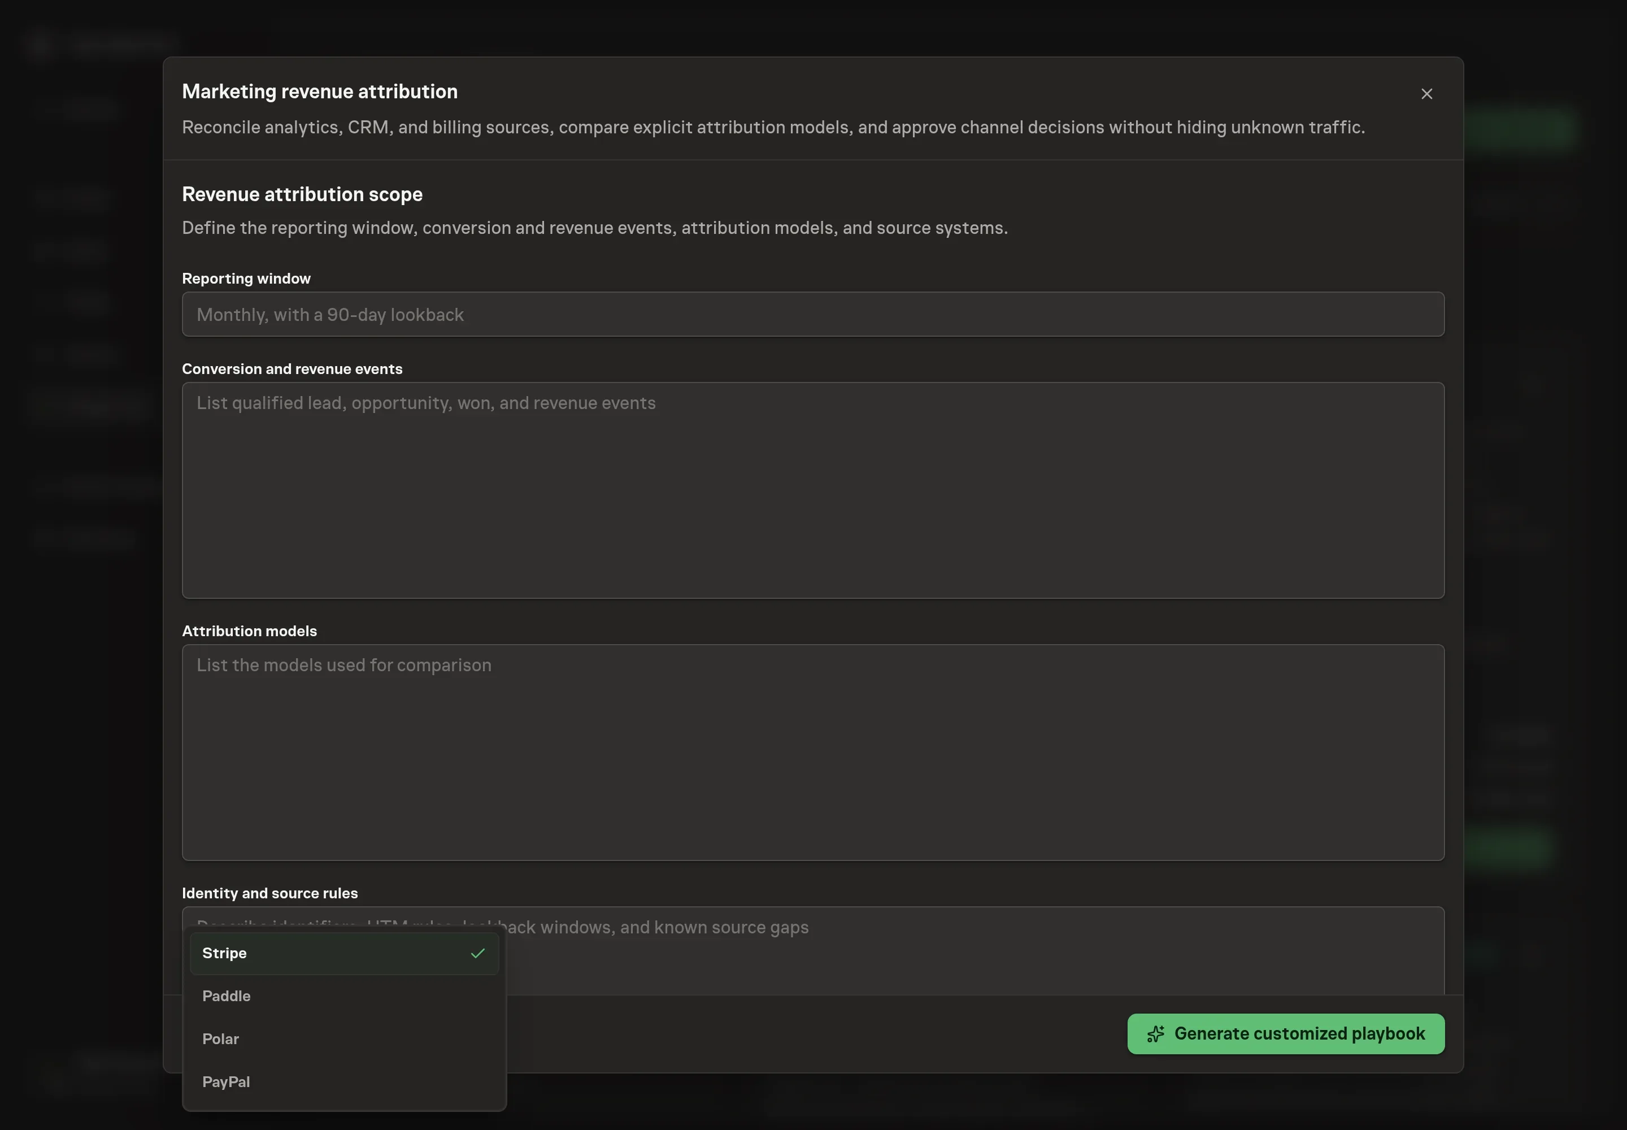Choose PayPal from the dropdown options
The width and height of the screenshot is (1627, 1130).
344,1081
